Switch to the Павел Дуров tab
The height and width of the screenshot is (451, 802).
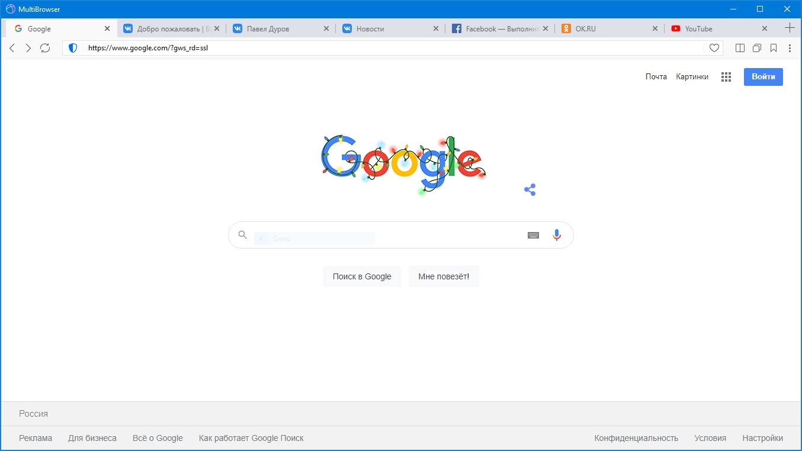coord(281,28)
